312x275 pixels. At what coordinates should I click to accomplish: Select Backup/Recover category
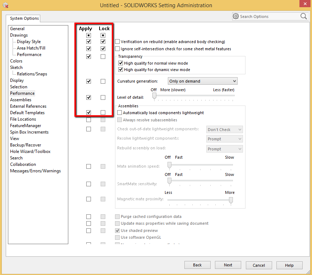[x=26, y=145]
